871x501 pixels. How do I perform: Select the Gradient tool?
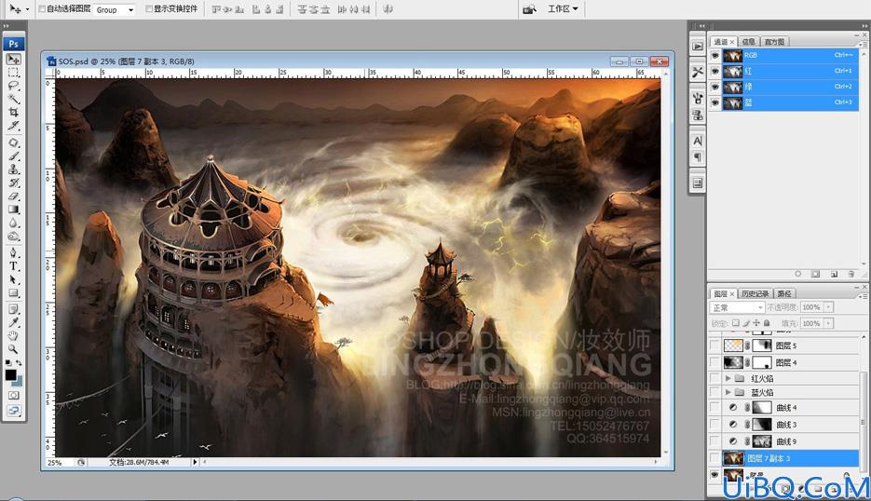[x=13, y=210]
